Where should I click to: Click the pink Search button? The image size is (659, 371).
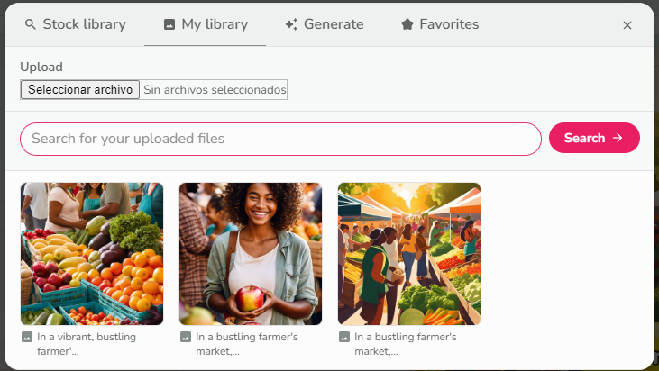click(594, 138)
